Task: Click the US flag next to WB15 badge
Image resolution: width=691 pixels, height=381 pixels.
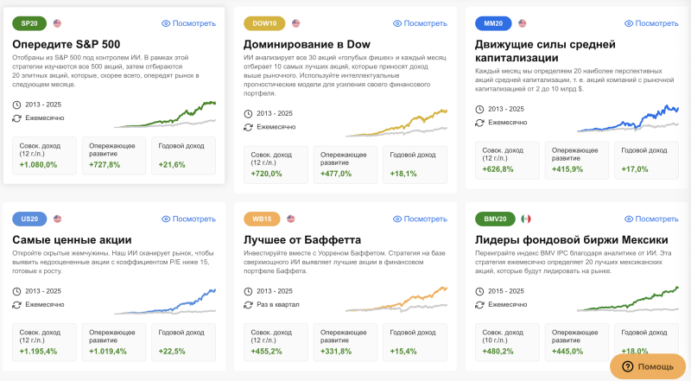Action: (x=292, y=219)
